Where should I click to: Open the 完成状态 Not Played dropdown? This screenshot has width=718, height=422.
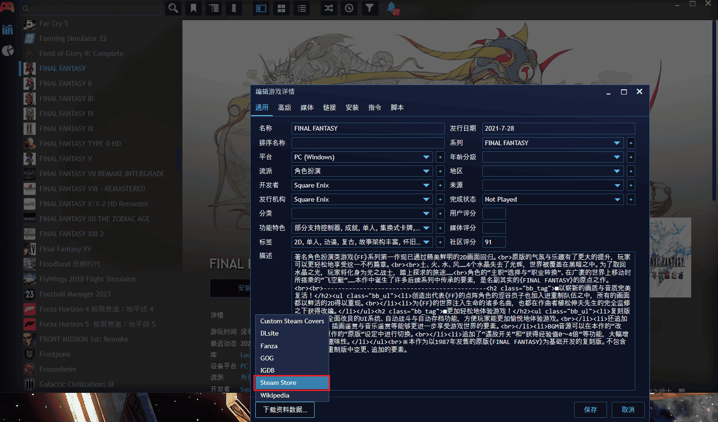[616, 199]
